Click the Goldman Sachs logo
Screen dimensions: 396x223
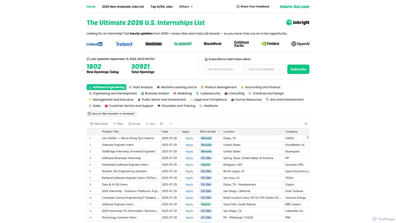pos(241,44)
